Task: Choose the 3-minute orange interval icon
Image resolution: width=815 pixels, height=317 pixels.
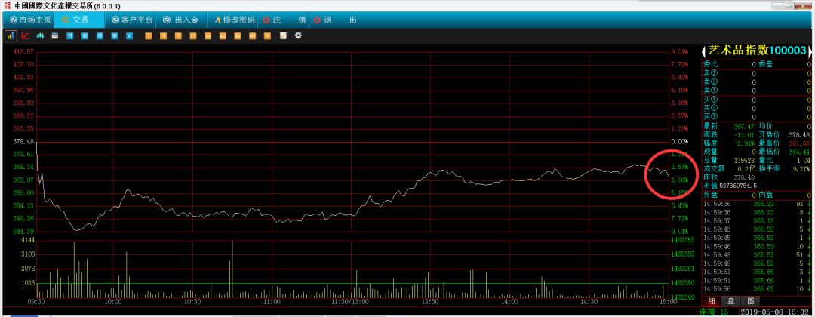Action: pos(163,36)
